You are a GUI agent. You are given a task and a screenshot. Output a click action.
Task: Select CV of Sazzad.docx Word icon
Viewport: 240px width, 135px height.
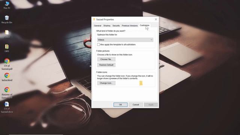click(x=7, y=107)
